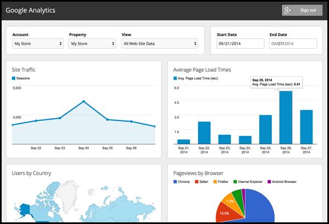Screen dimensions: 329x224
Task: Click the Sep 27, 2014 bar
Action: pyautogui.click(x=307, y=127)
